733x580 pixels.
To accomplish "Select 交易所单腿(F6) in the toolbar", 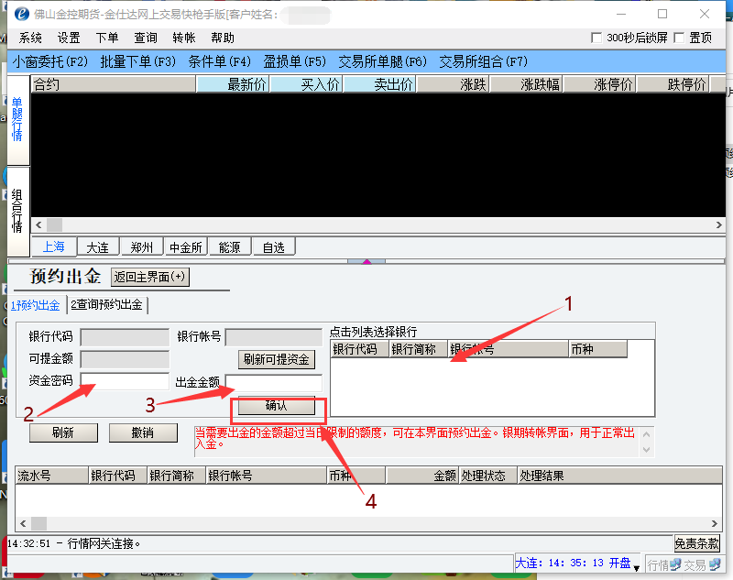I will coord(382,61).
